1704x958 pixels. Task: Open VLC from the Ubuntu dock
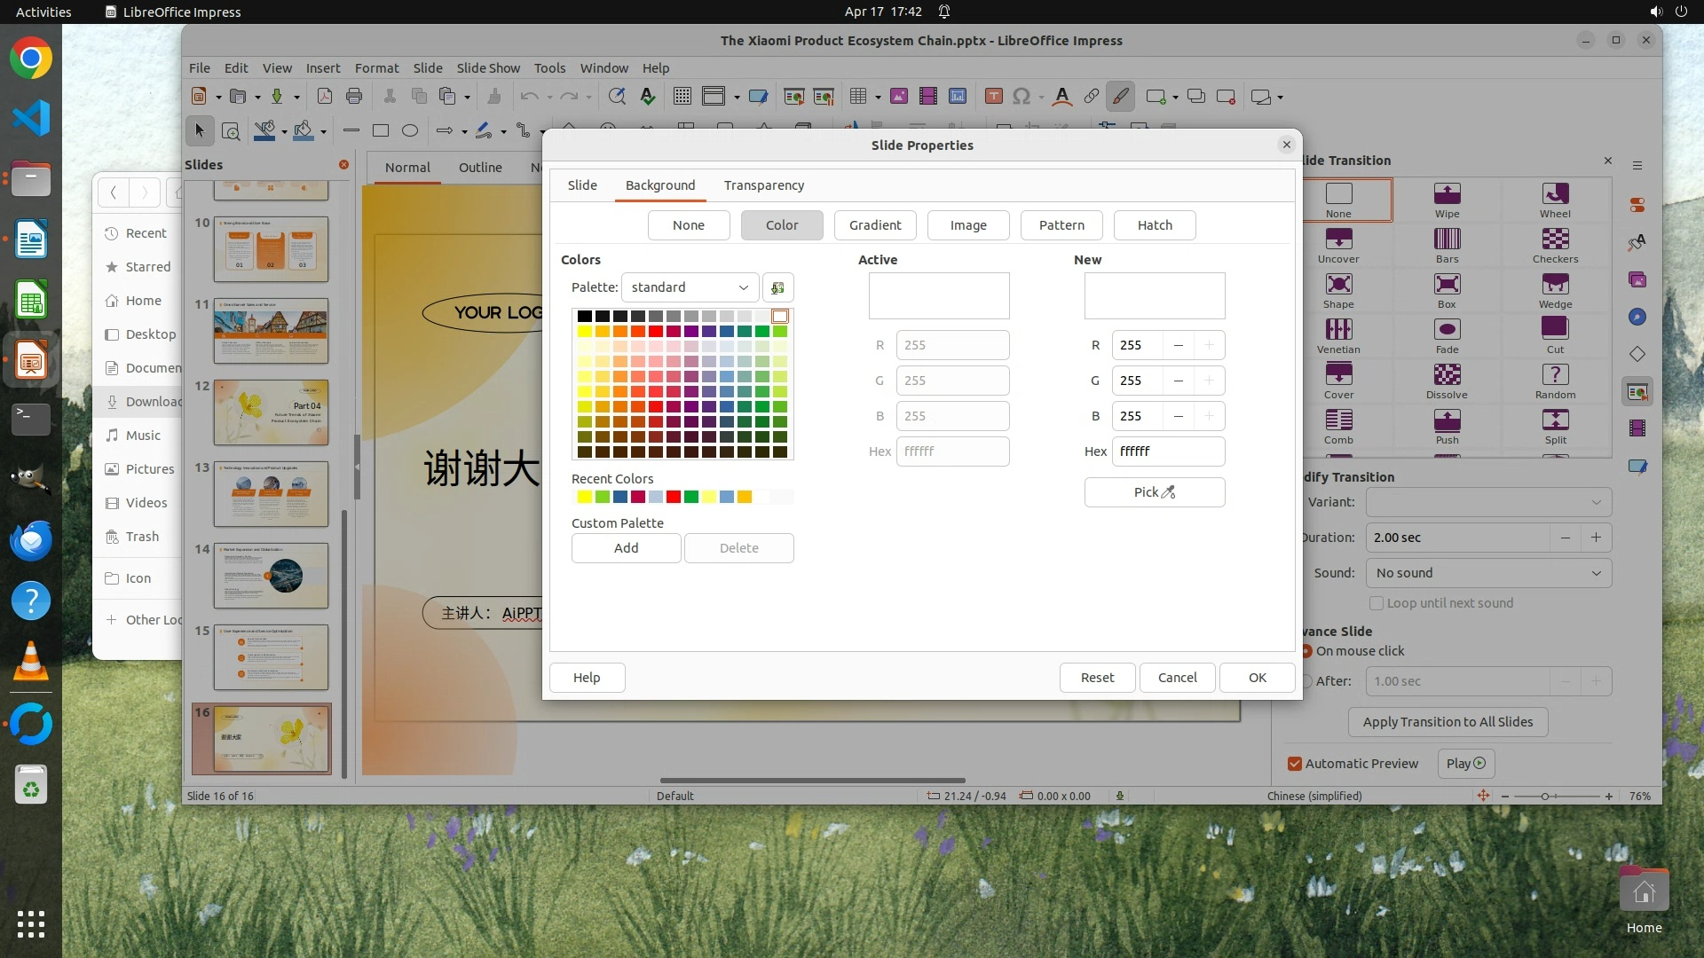31,662
